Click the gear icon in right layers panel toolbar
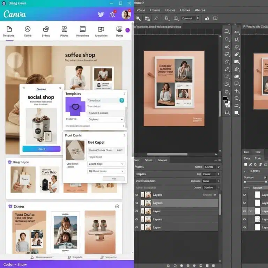The height and width of the screenshot is (268, 268). click(255, 164)
